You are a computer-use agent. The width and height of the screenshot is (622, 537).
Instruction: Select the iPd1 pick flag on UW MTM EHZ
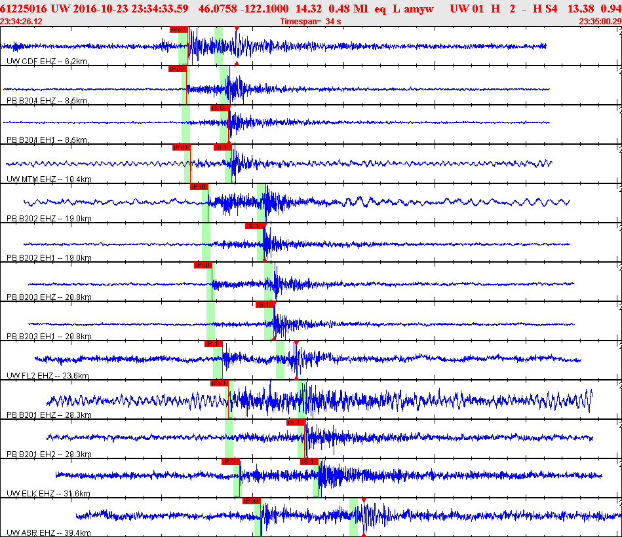182,147
